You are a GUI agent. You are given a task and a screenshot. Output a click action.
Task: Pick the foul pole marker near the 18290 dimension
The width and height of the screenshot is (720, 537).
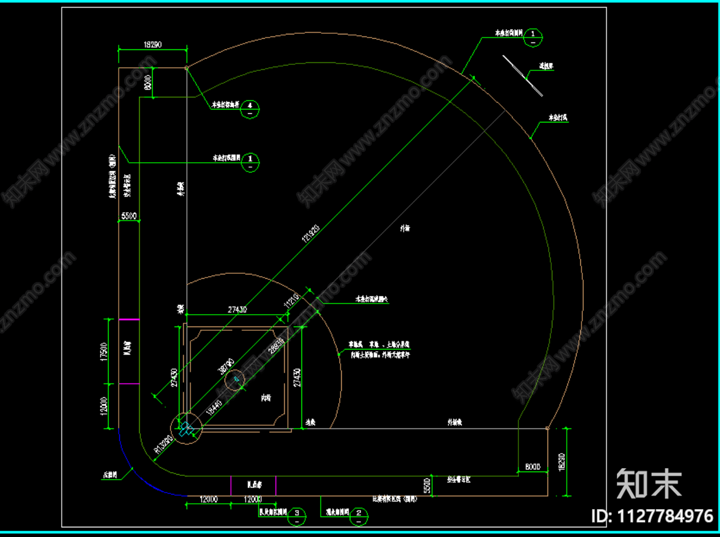tap(186, 68)
